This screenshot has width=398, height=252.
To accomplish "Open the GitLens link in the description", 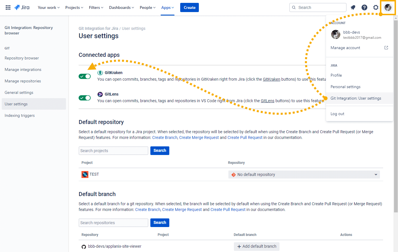I will coord(267,101).
